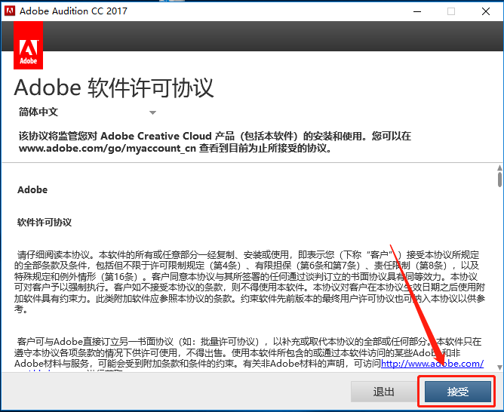Click paragraph starting with 请仔细阅读本协议
Screen dimensions: 504x412
point(250,282)
